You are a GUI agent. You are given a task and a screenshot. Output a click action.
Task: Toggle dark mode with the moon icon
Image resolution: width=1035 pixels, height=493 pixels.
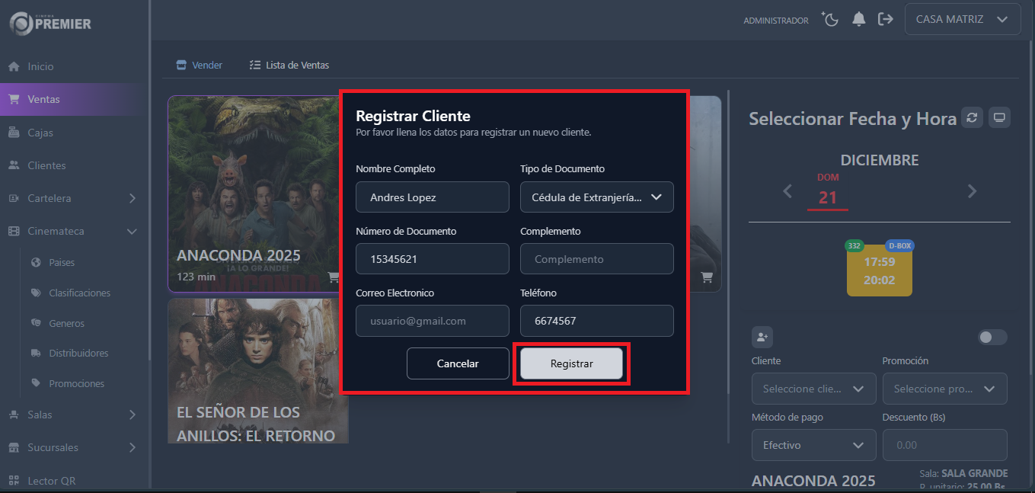pyautogui.click(x=830, y=19)
